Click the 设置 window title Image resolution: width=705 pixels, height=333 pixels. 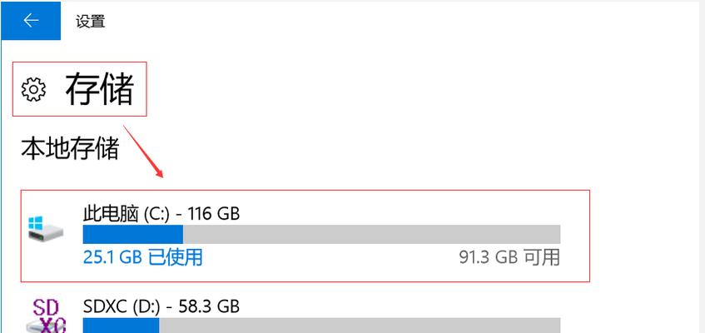[91, 21]
